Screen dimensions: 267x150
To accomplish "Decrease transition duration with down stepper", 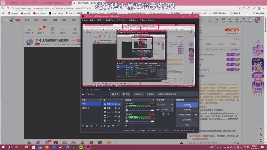I will [172, 111].
